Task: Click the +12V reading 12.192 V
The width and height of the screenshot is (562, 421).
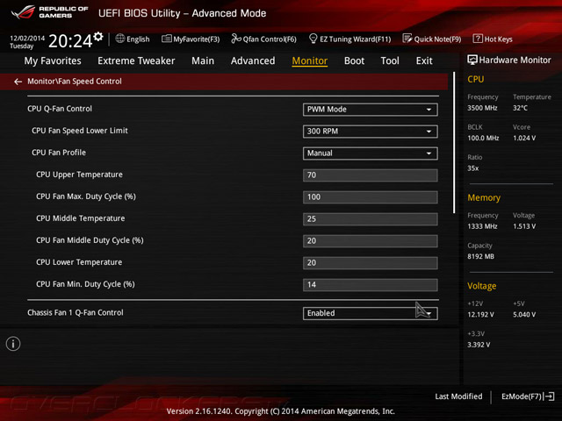Action: [480, 315]
